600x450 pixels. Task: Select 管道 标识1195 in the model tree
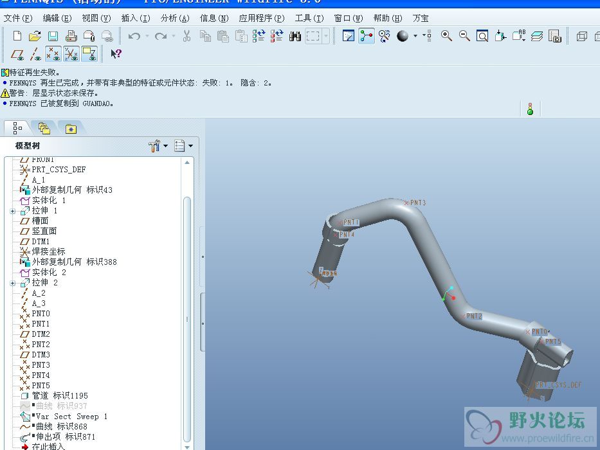(60, 395)
